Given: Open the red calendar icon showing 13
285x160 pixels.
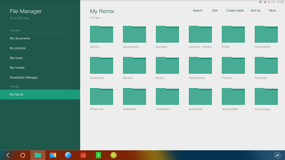Looking at the screenshot, I should (83, 155).
